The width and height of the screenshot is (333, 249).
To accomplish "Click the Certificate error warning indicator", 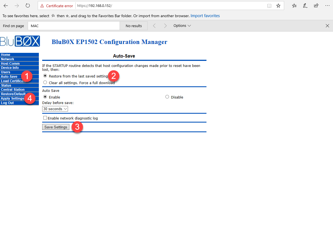I will tap(56, 6).
